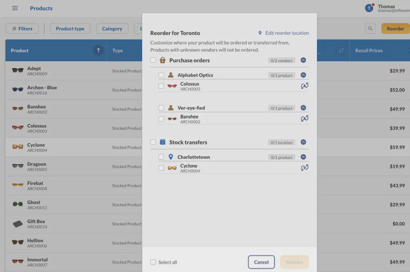Select the Cyclone product in Charlottetown
The height and width of the screenshot is (272, 410).
click(161, 168)
